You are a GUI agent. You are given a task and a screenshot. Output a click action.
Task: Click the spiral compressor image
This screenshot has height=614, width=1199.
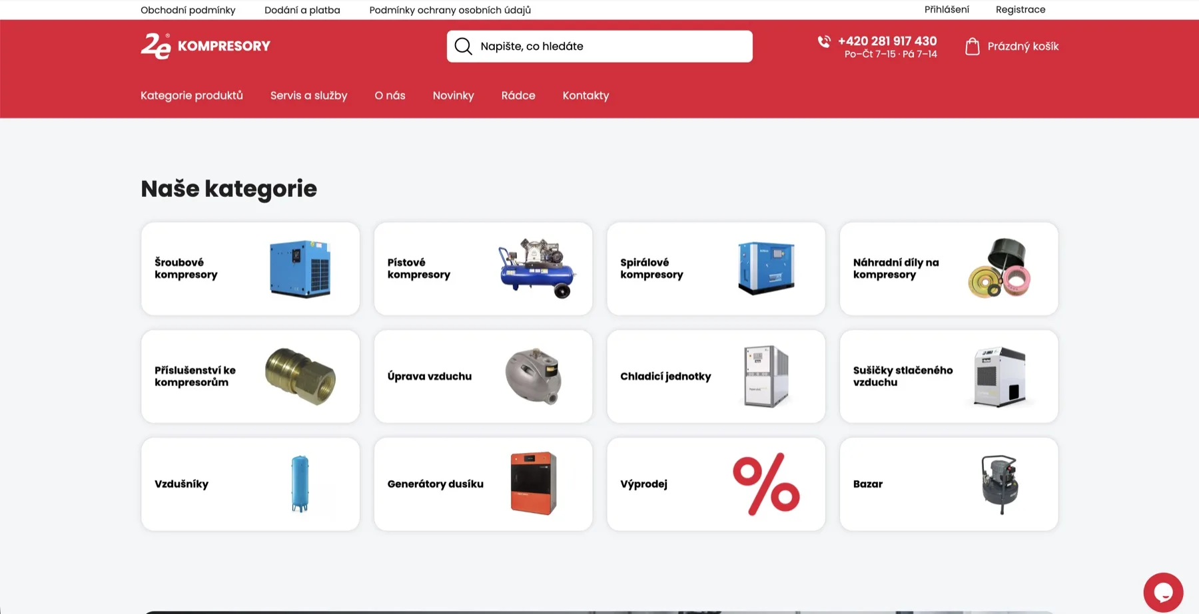(x=766, y=269)
